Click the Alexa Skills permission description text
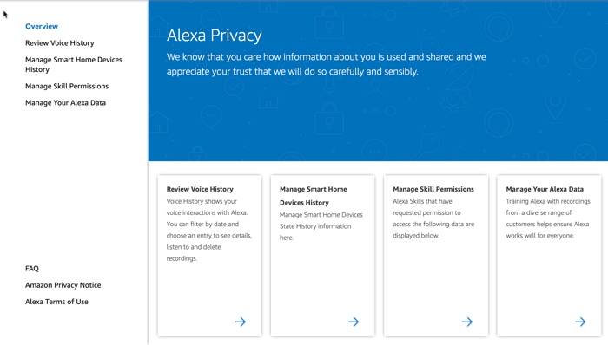This screenshot has width=608, height=345. pyautogui.click(x=433, y=218)
